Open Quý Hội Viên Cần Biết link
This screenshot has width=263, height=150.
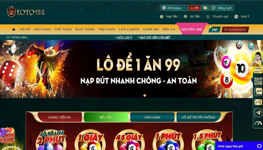coord(155,37)
